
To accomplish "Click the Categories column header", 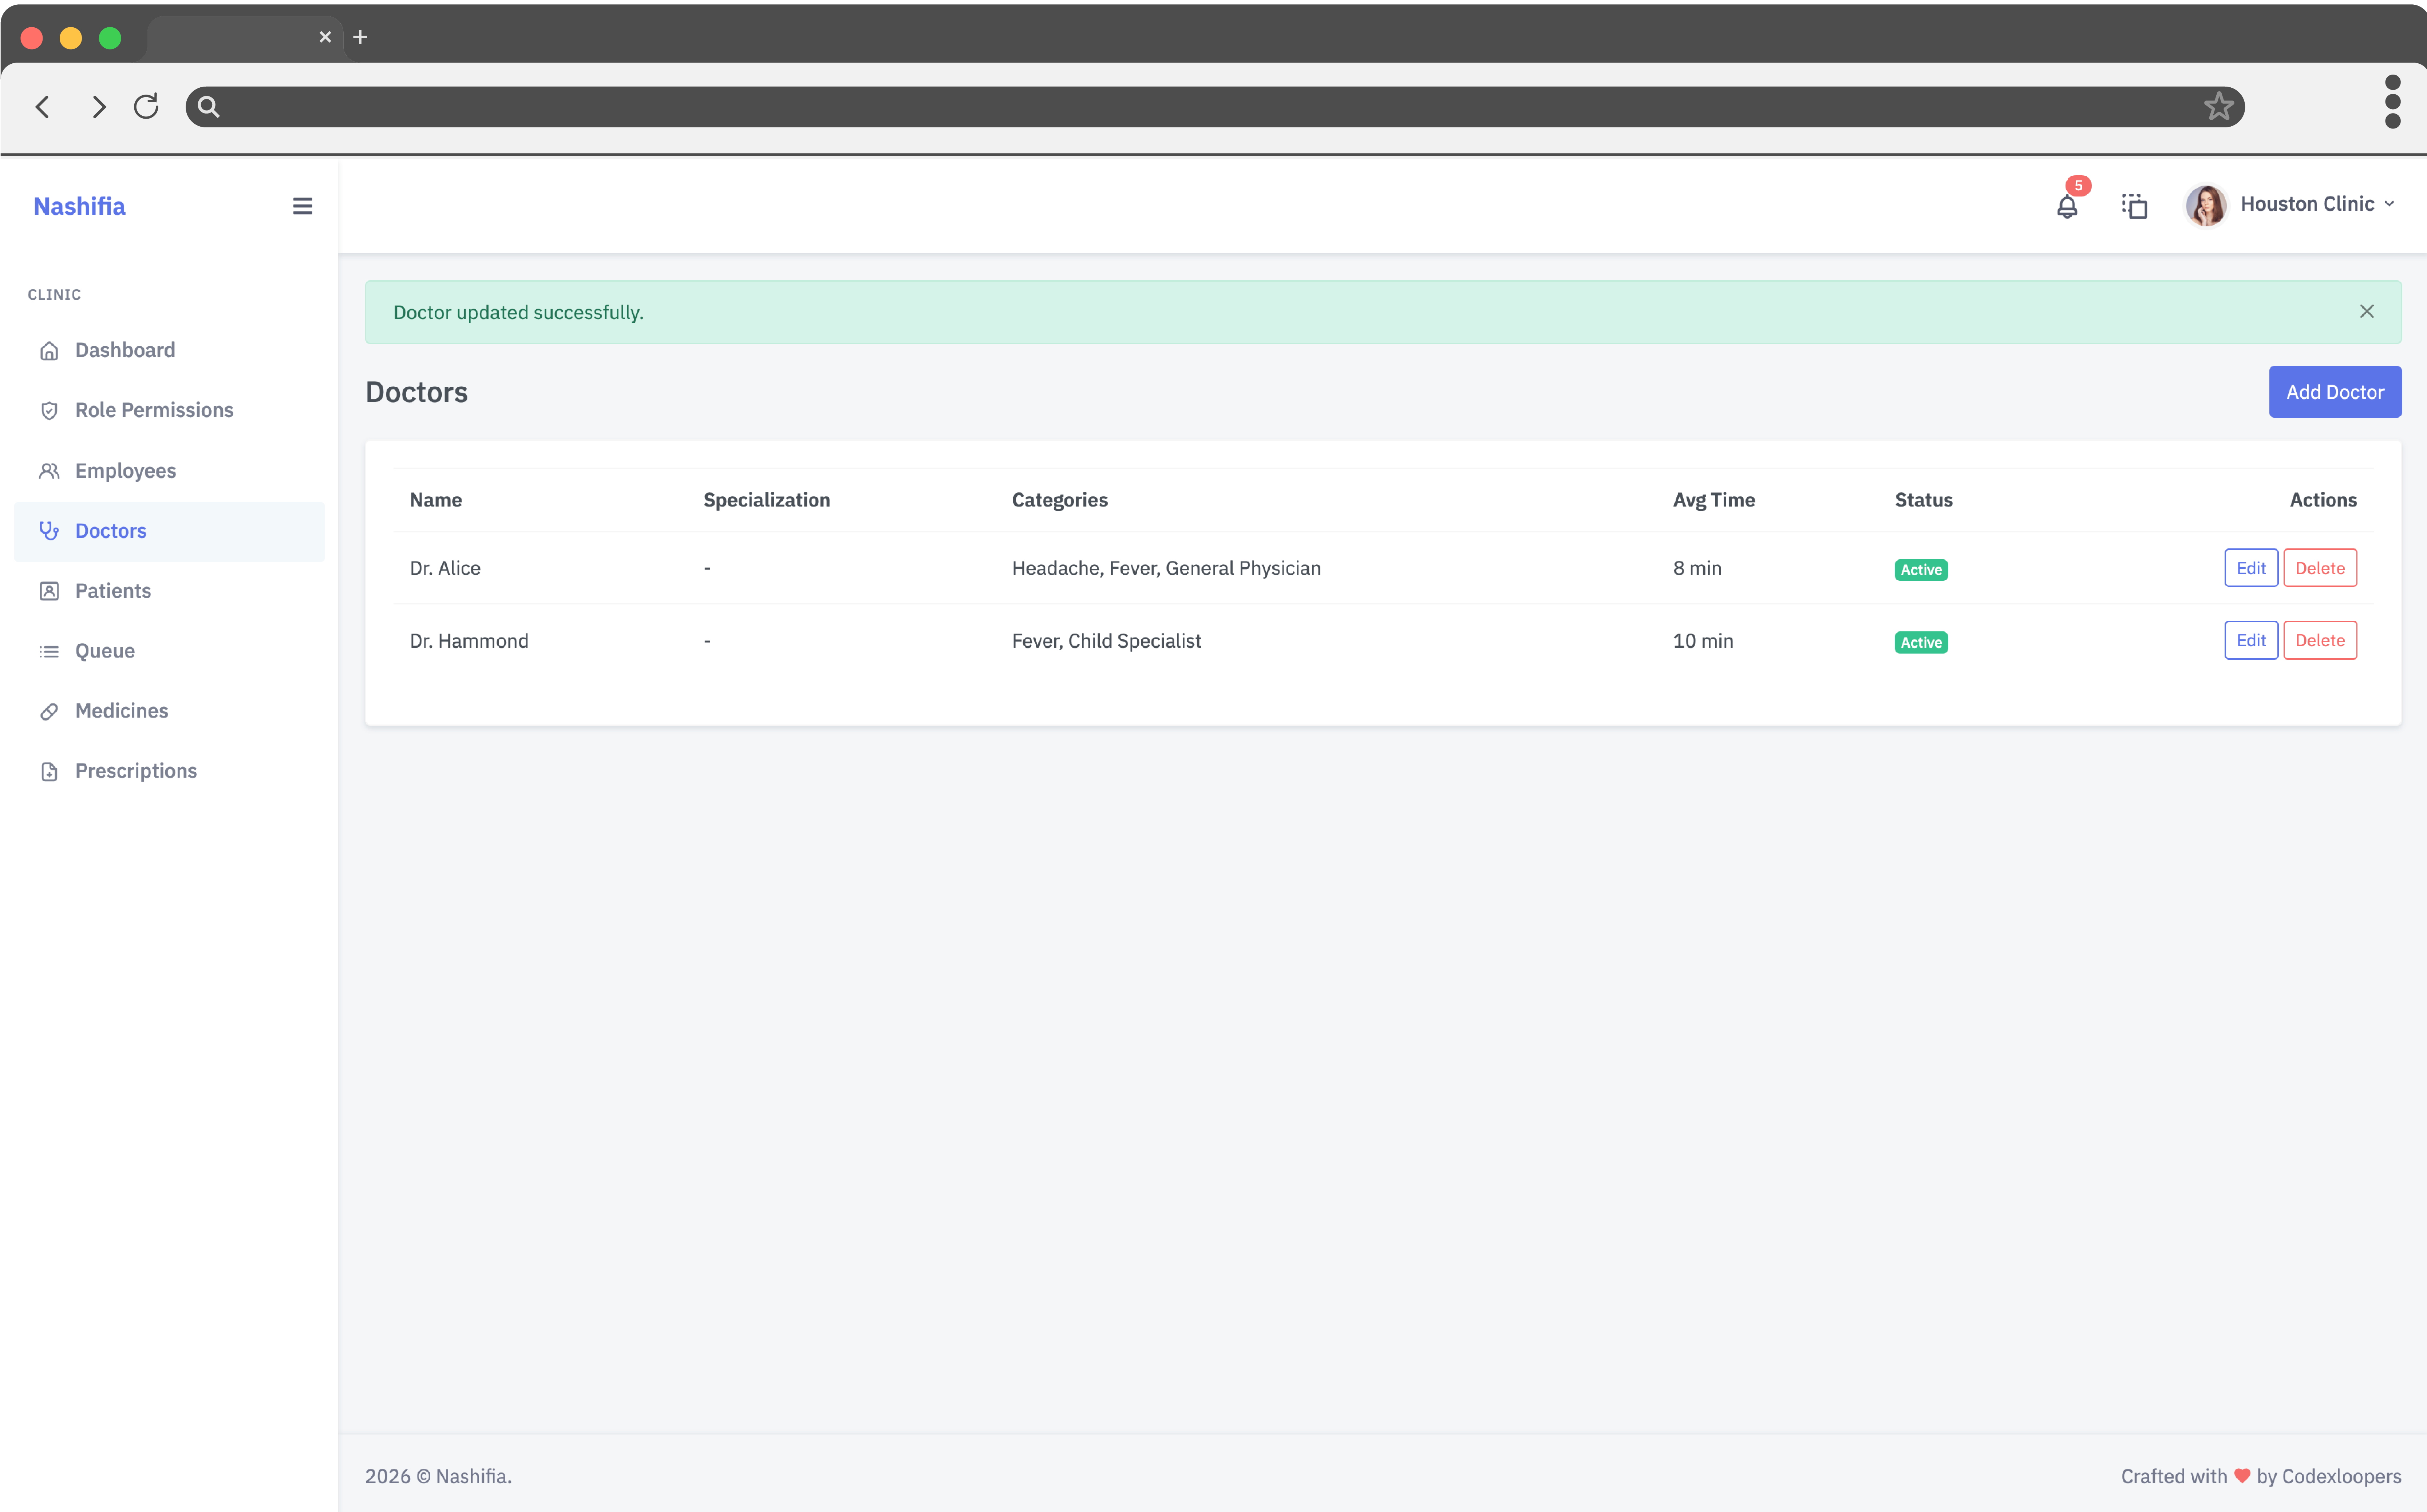I will pos(1059,500).
